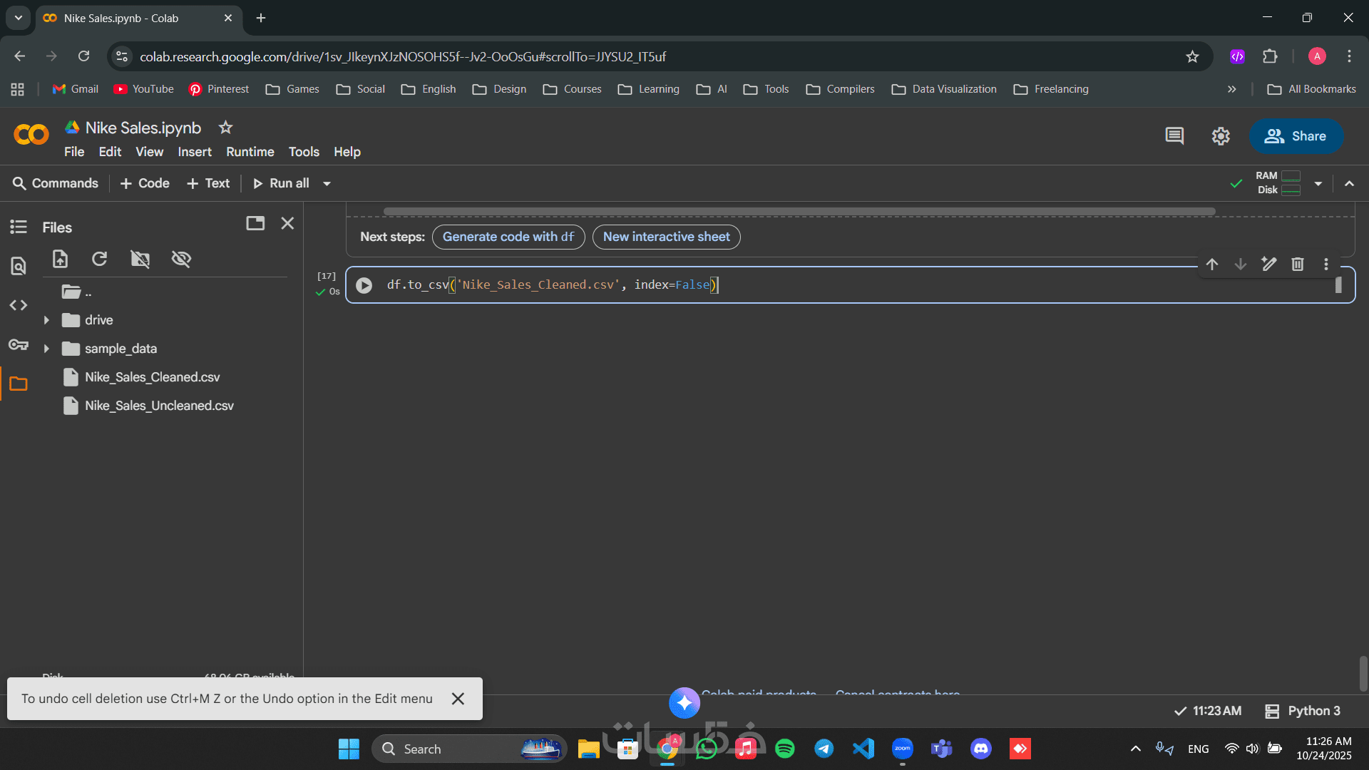The height and width of the screenshot is (770, 1369).
Task: Refresh the Files panel listing
Action: 100,259
